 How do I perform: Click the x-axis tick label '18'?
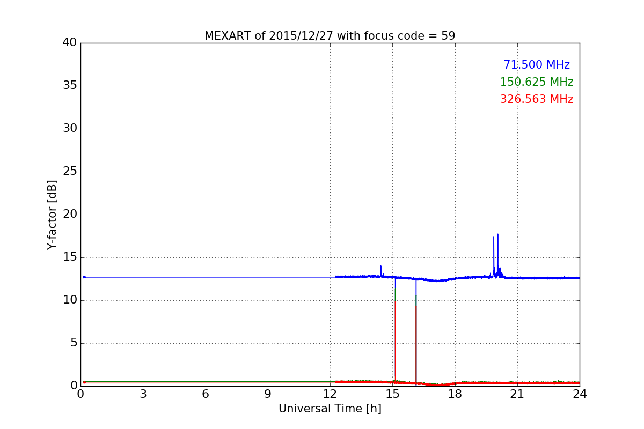(x=455, y=394)
